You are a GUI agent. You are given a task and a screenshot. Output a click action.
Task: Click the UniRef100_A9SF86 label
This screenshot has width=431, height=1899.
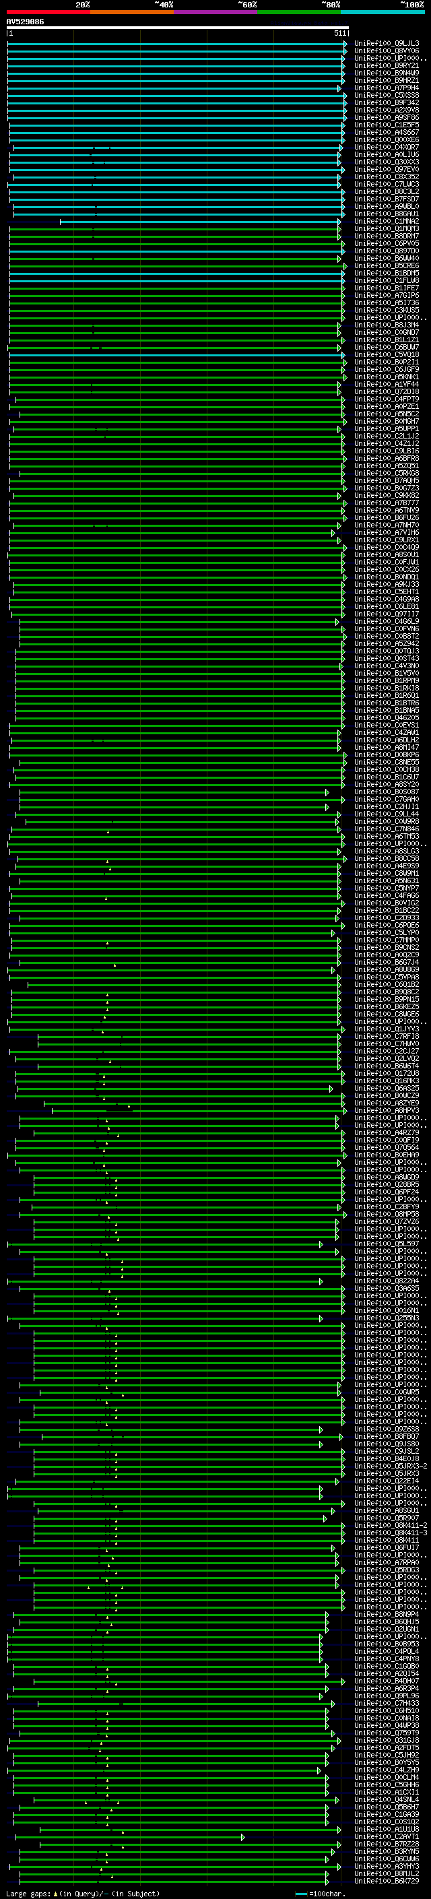[x=387, y=118]
